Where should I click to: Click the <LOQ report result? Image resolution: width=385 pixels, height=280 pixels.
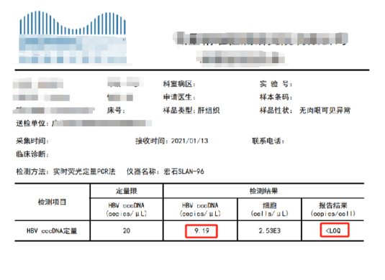[x=333, y=230]
